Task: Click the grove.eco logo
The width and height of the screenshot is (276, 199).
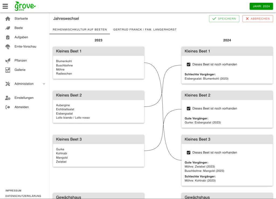Action: click(x=25, y=6)
